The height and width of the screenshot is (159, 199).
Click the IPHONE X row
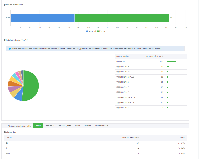150,67
